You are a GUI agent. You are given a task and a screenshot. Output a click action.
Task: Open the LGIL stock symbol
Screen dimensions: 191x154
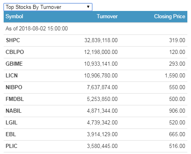pos(12,122)
